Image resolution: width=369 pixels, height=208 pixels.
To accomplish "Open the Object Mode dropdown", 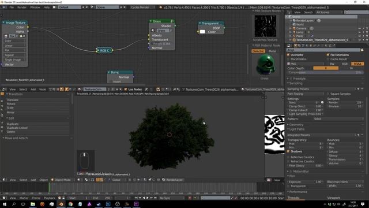I will (x=62, y=180).
